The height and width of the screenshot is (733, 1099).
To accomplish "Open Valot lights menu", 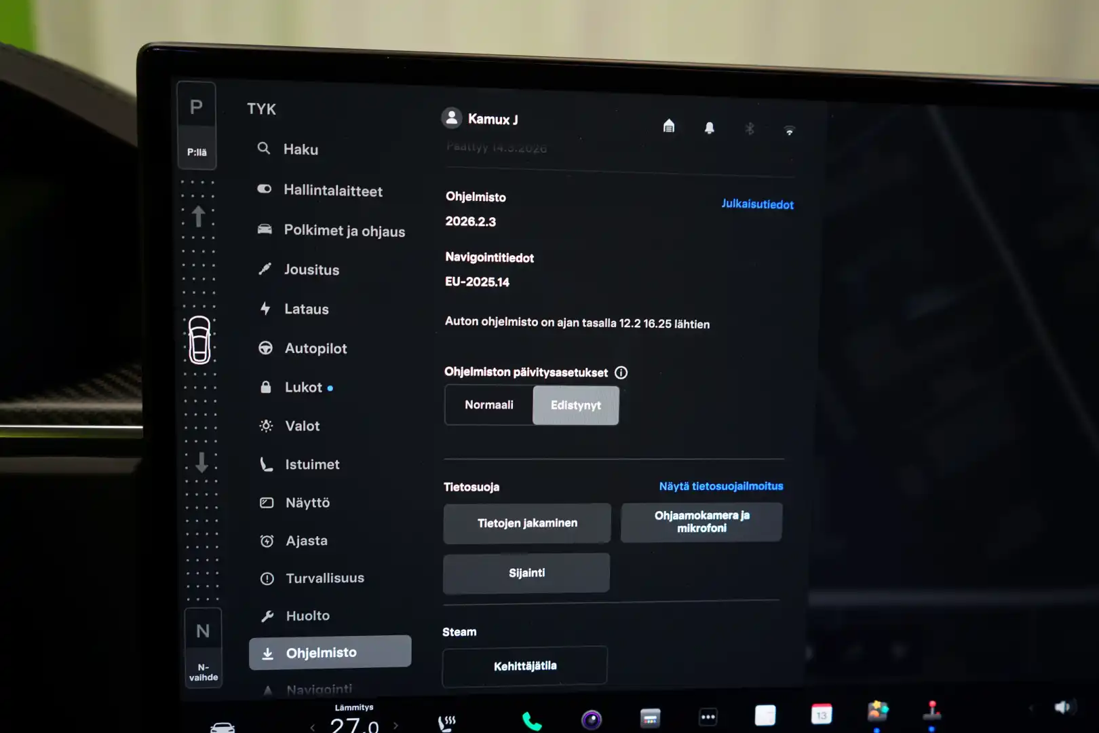I will [289, 426].
